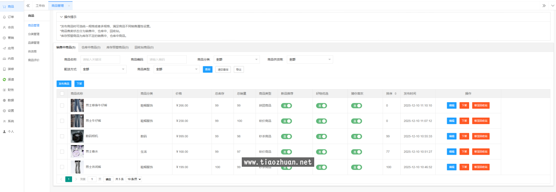This screenshot has height=192, width=556.
Task: Click the 商品名称 keyword input field
Action: click(x=100, y=59)
